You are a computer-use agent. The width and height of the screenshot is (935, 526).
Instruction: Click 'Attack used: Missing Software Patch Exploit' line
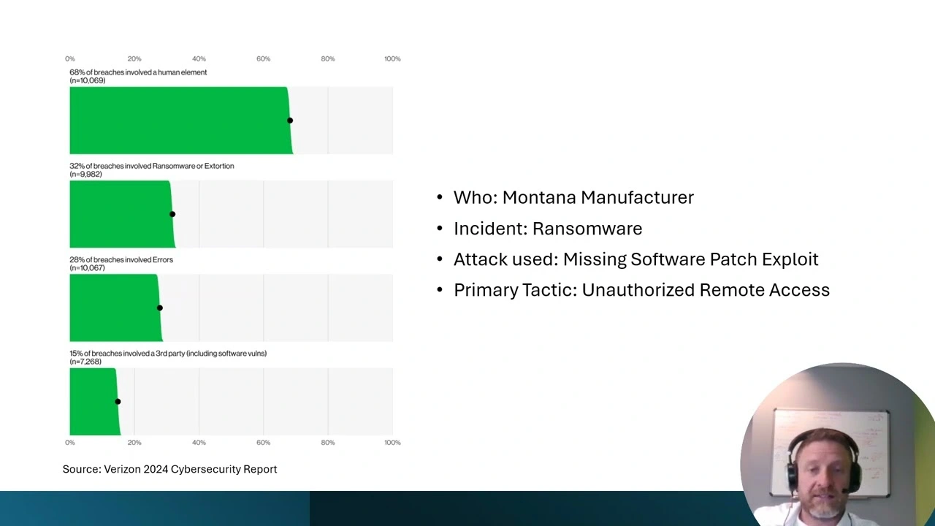(636, 259)
